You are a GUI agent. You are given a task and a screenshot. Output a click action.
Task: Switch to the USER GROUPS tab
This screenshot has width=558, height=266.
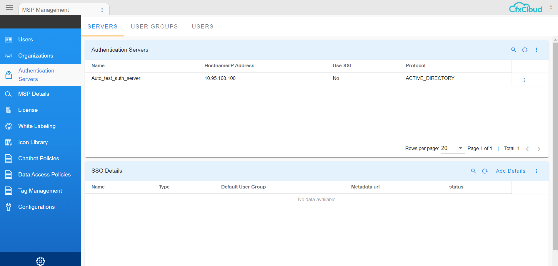point(154,26)
